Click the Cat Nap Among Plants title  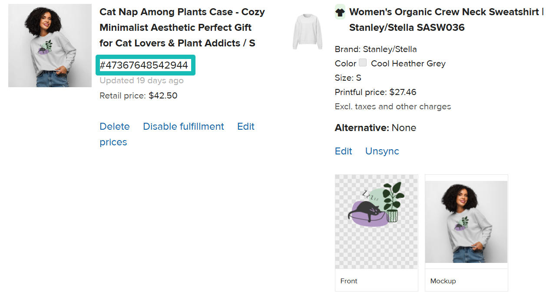point(182,28)
